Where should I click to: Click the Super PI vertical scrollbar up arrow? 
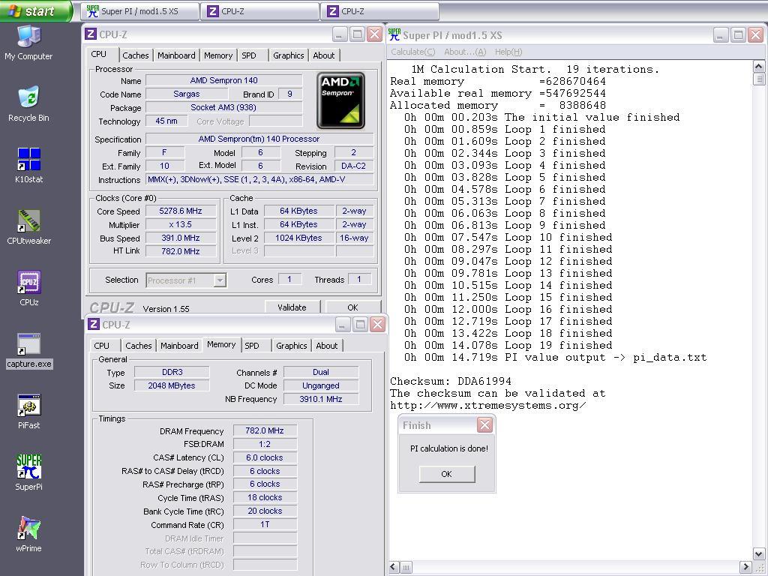click(759, 67)
